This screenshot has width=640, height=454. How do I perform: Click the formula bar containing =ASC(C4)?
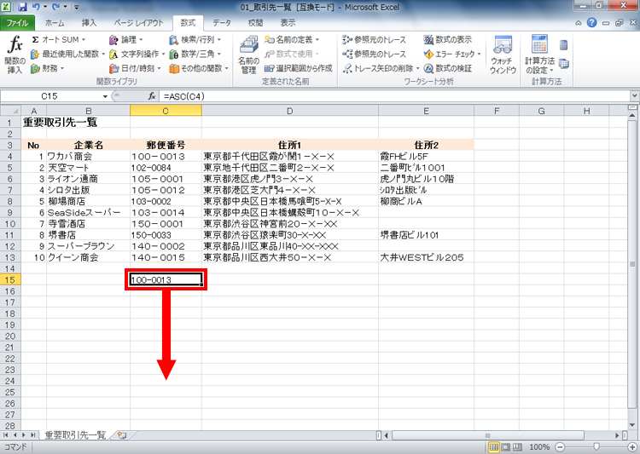pyautogui.click(x=395, y=96)
